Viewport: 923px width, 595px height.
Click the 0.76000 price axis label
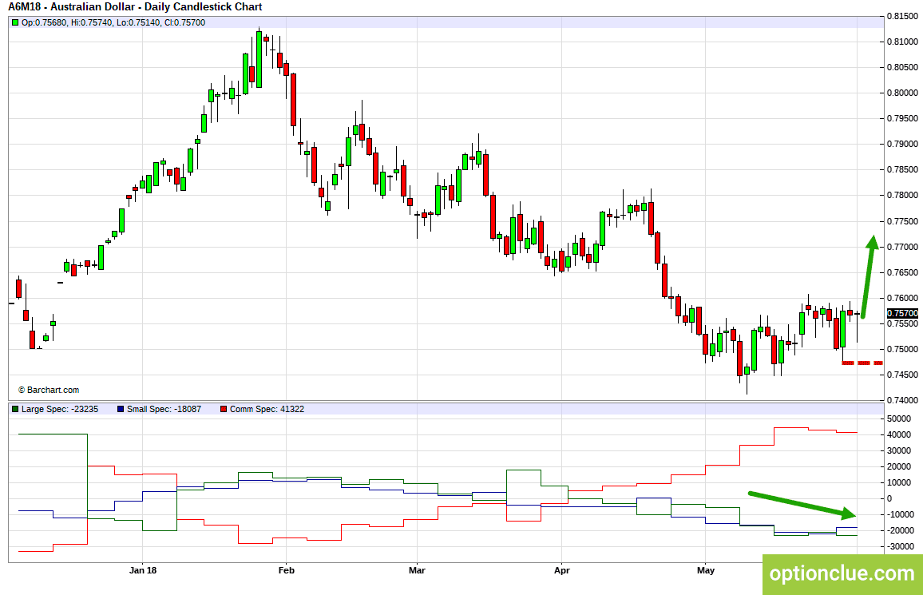pyautogui.click(x=901, y=299)
